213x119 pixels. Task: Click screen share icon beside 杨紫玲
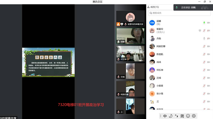(x=200, y=31)
